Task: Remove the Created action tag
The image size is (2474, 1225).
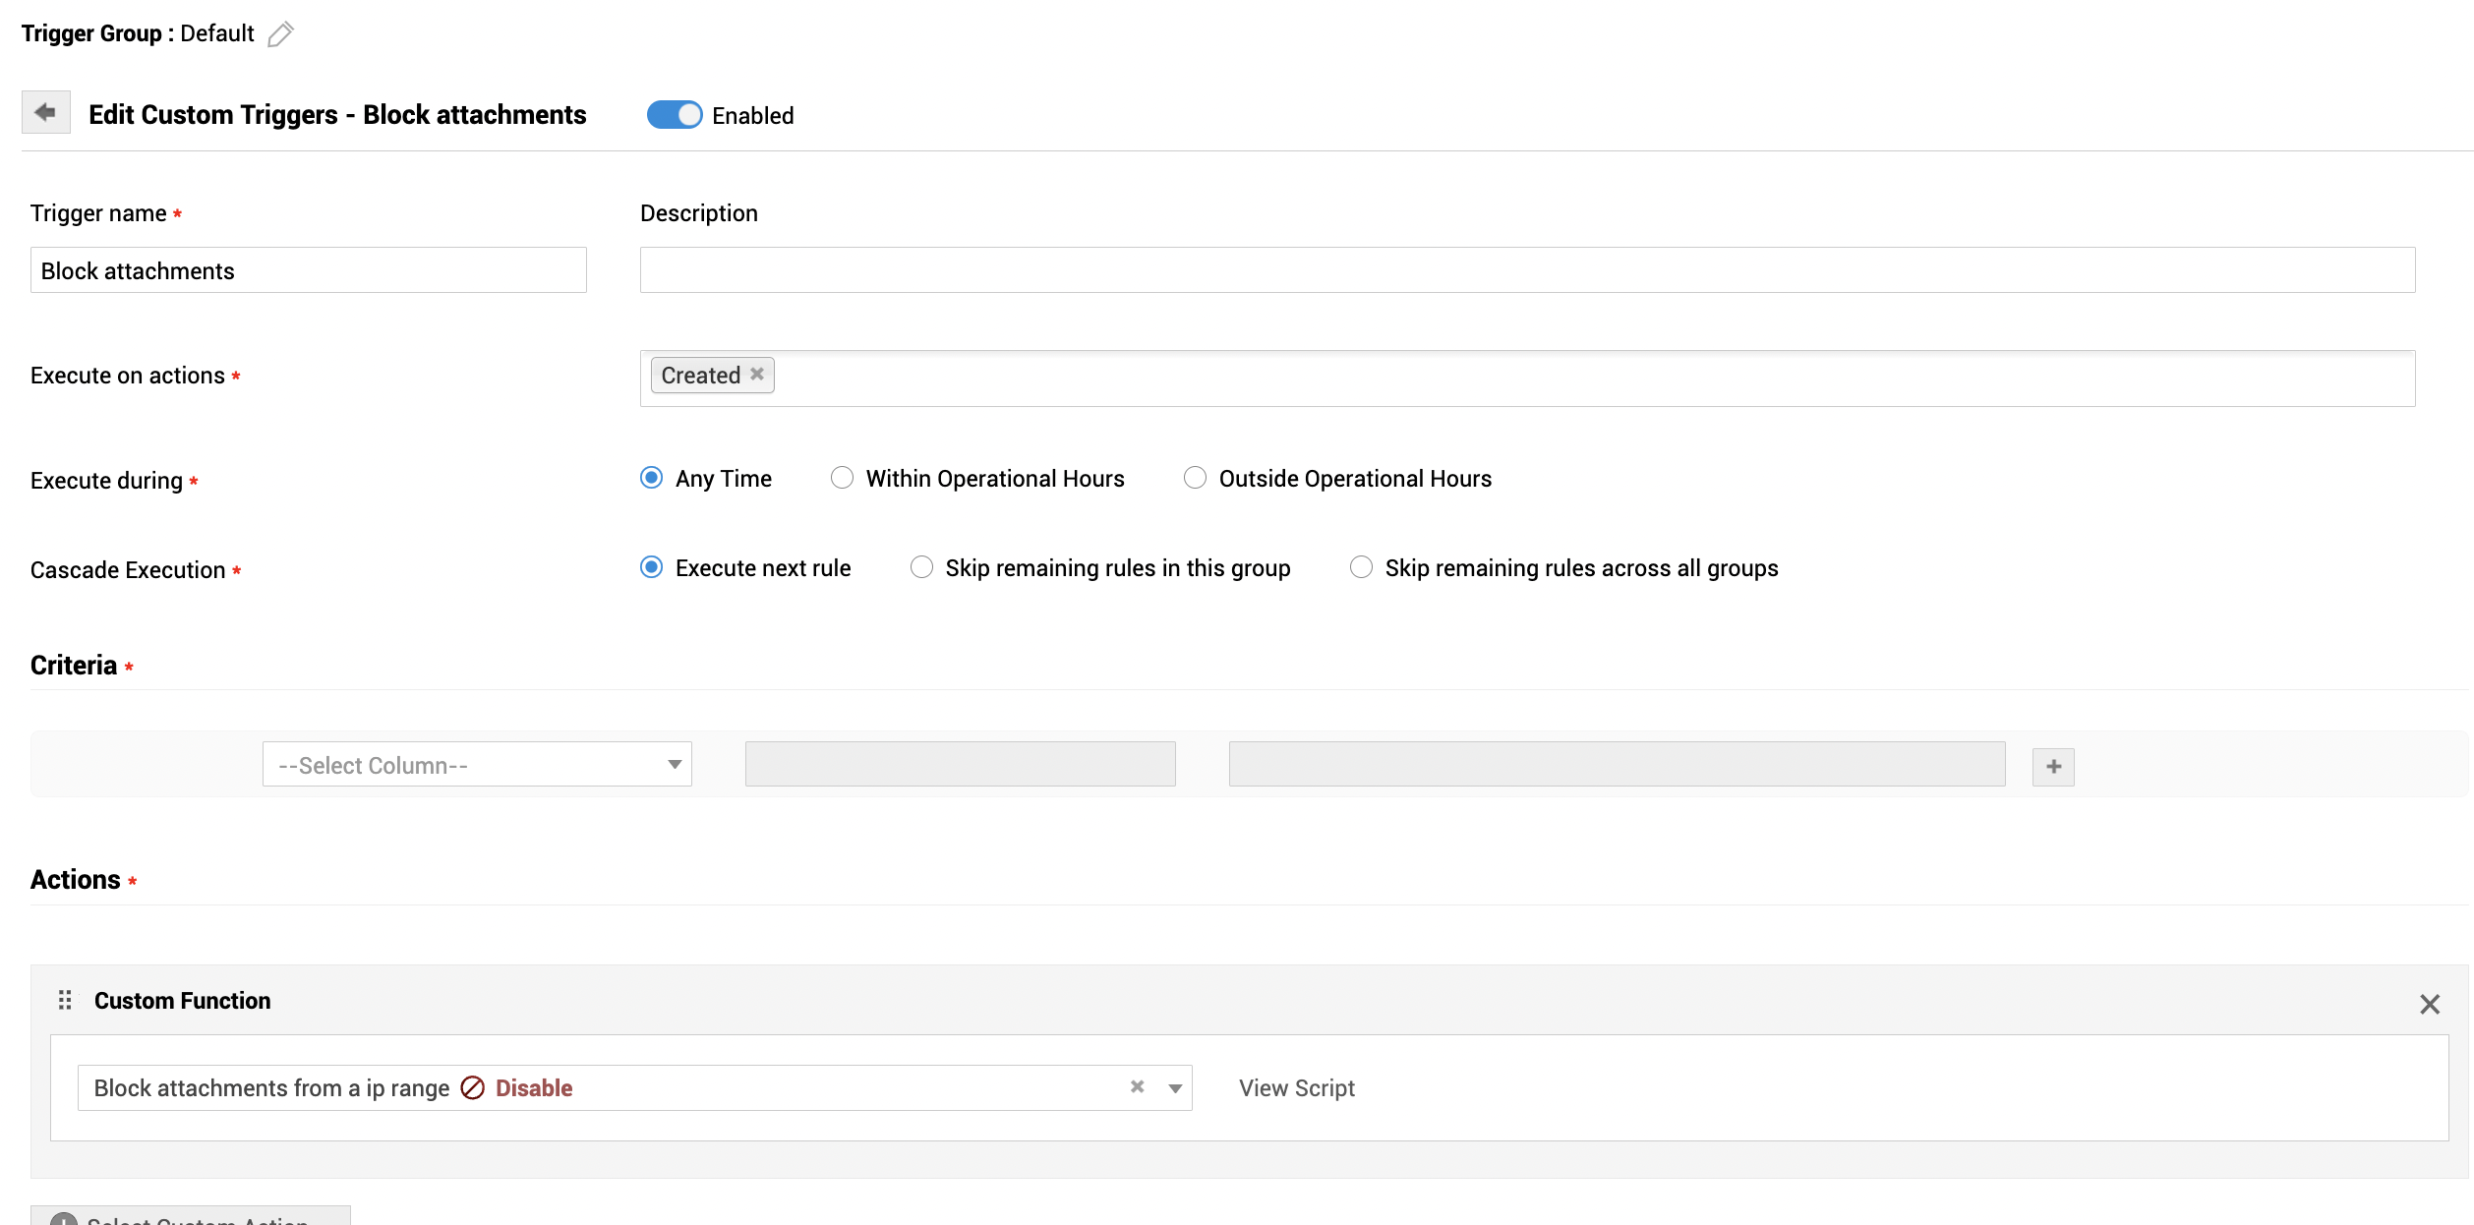Action: coord(757,375)
